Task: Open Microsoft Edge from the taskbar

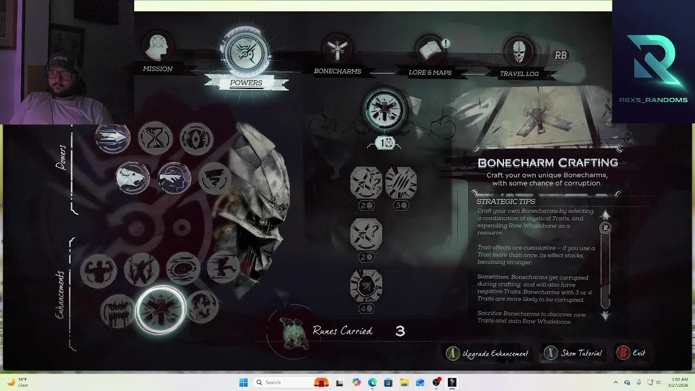Action: point(372,382)
